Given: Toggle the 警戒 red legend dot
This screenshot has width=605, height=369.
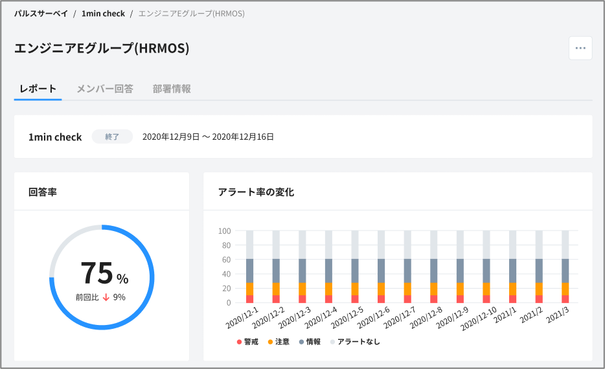Looking at the screenshot, I should [x=240, y=341].
